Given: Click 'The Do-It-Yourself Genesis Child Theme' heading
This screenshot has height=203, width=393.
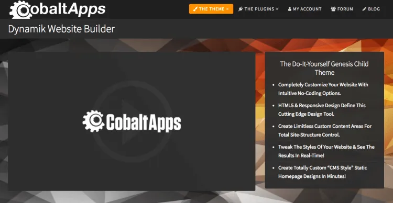Looking at the screenshot, I should pyautogui.click(x=324, y=68).
